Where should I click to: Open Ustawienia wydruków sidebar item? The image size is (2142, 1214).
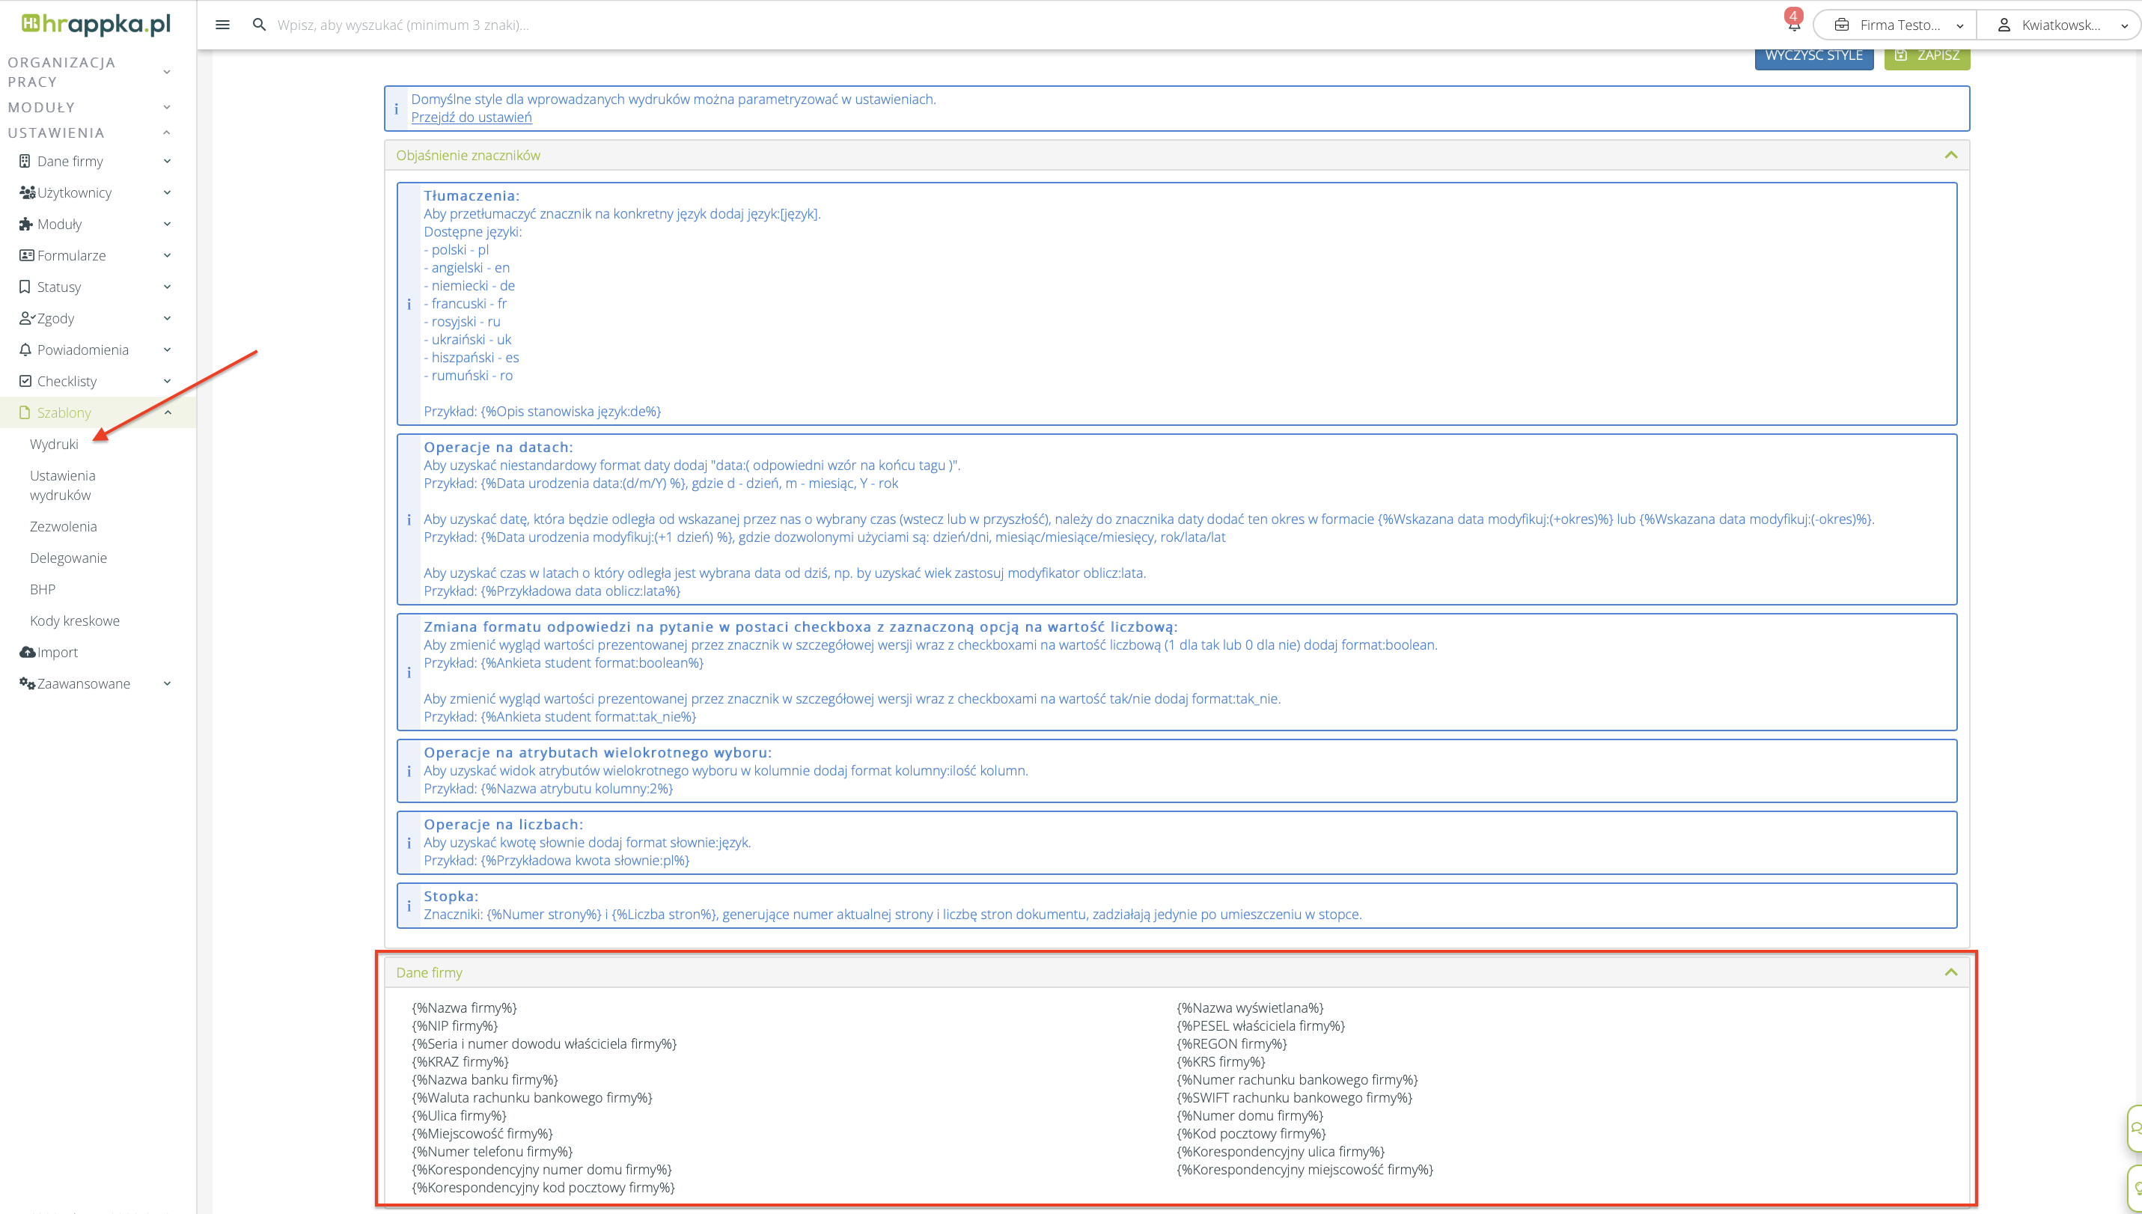coord(63,485)
